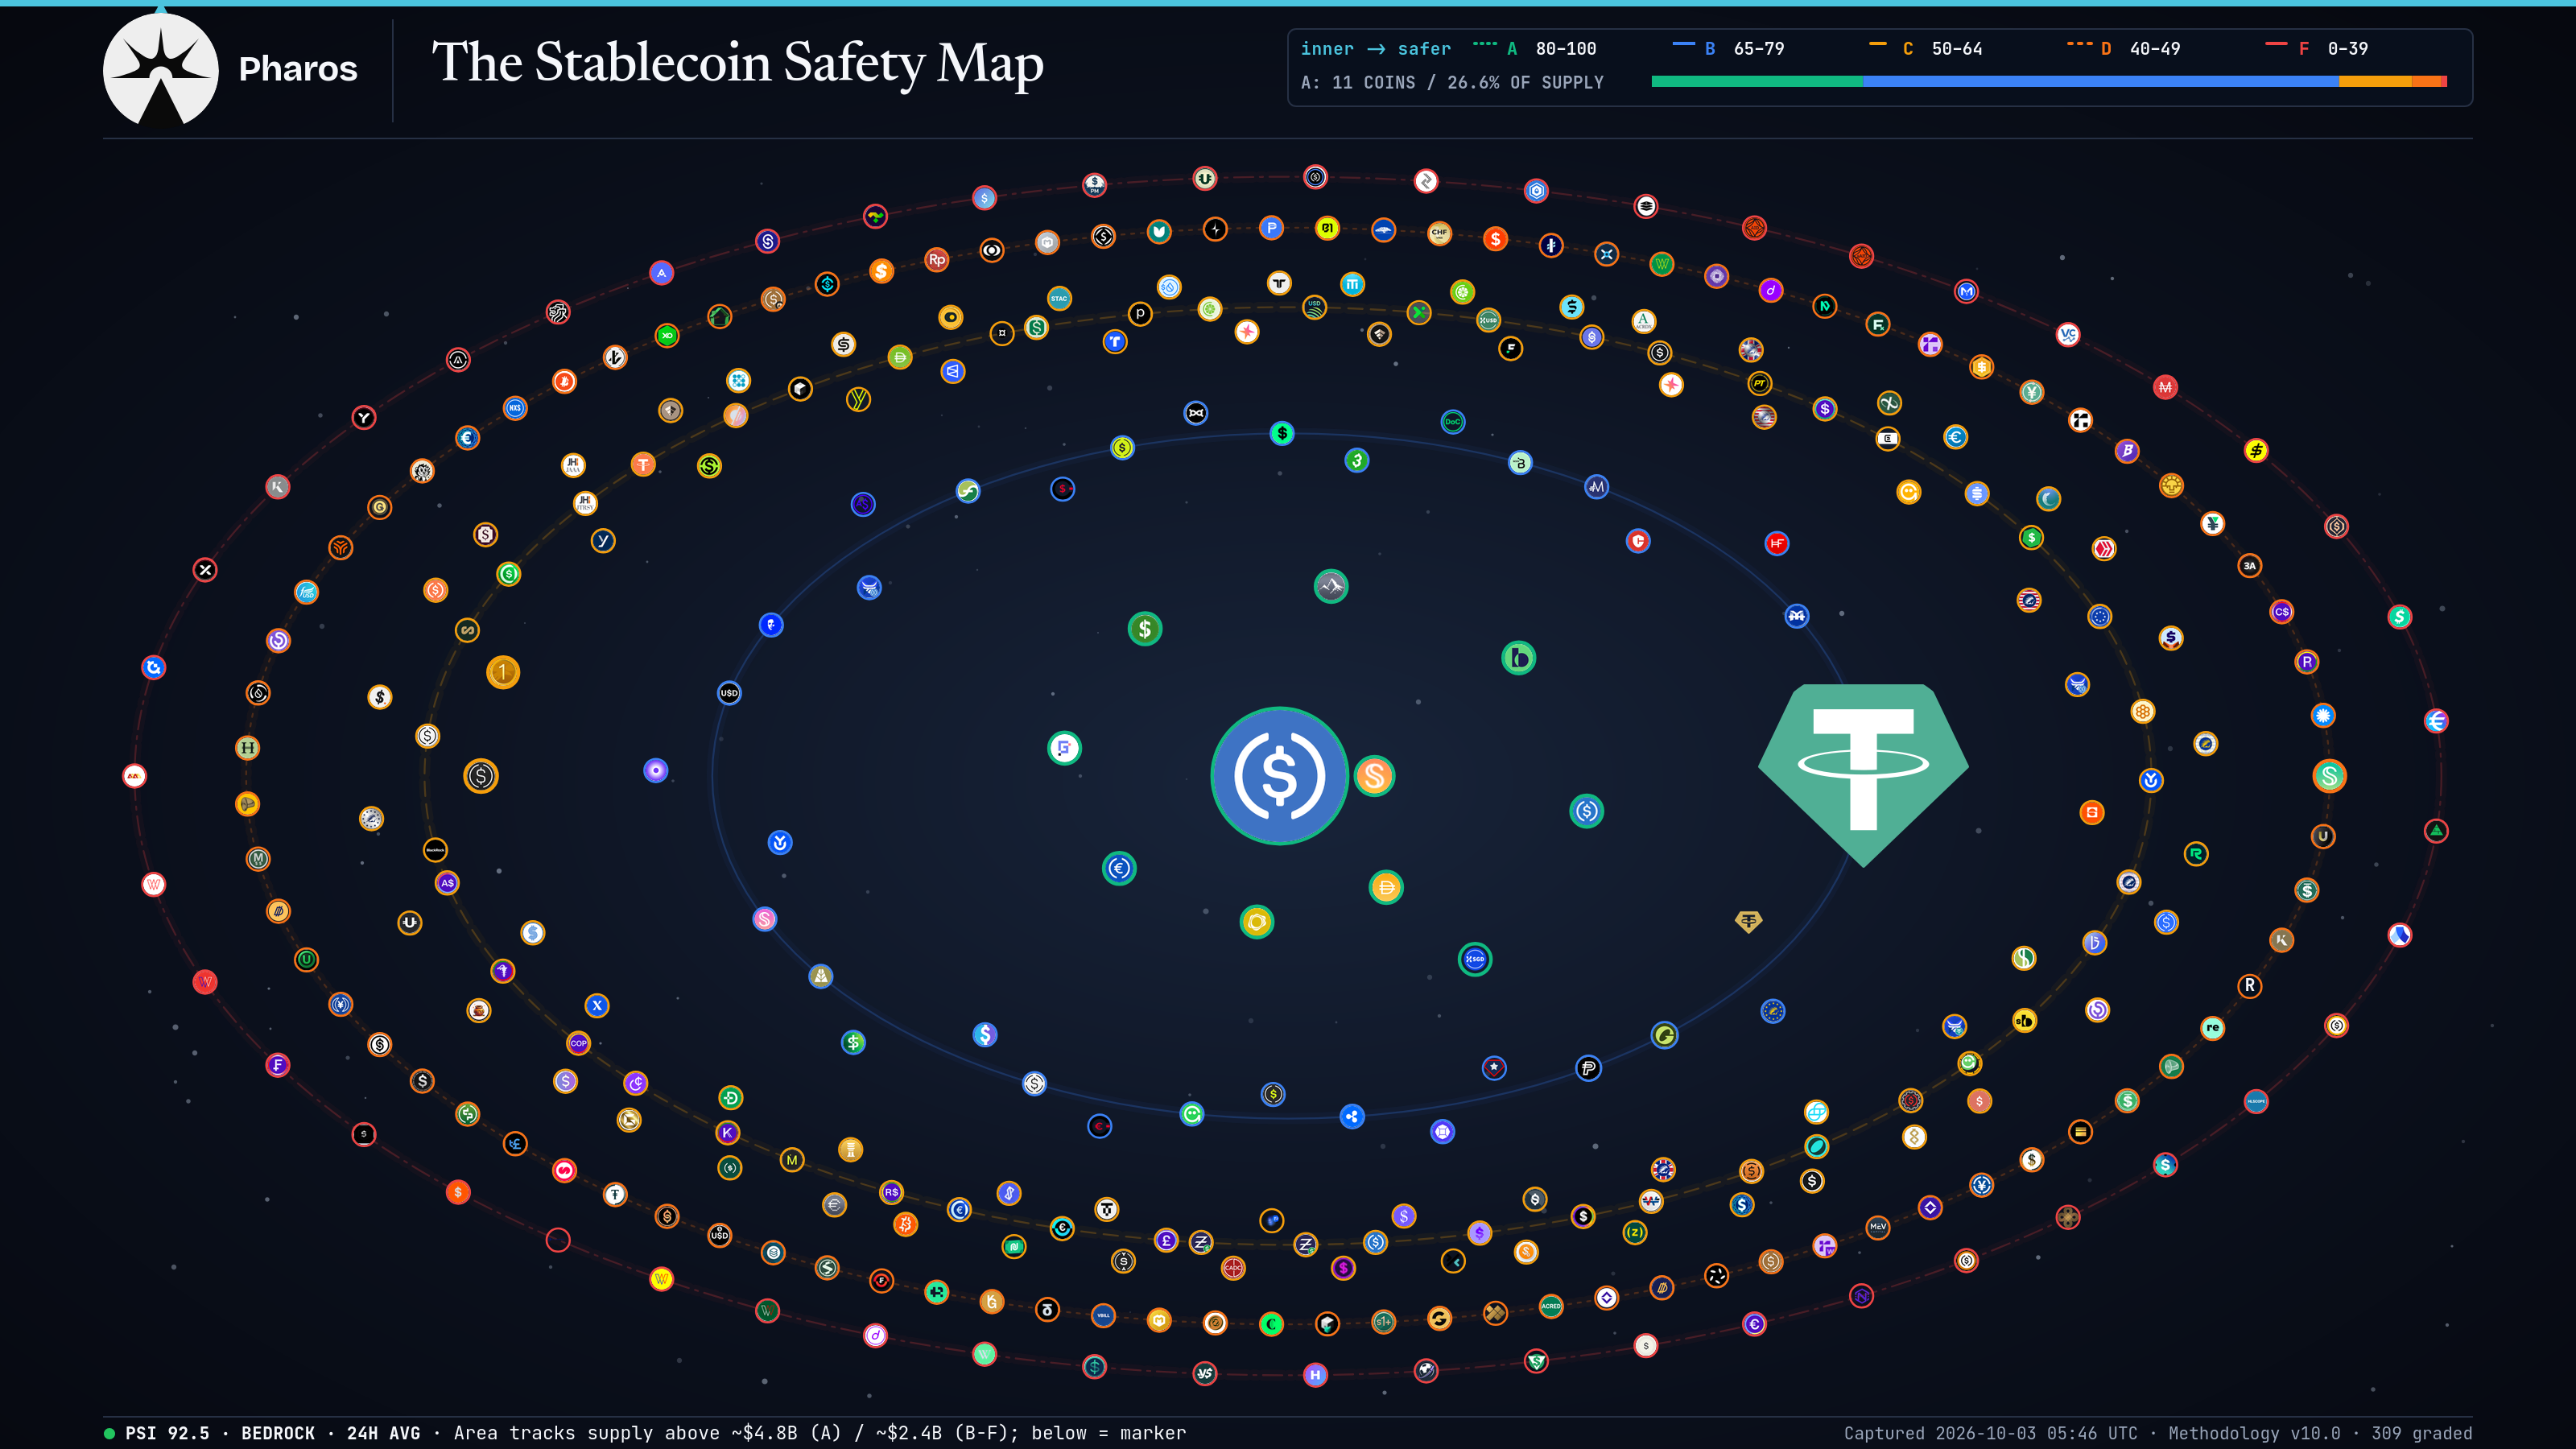Click the 'D 40-49' legend entry
This screenshot has height=1449, width=2576.
pos(2124,48)
